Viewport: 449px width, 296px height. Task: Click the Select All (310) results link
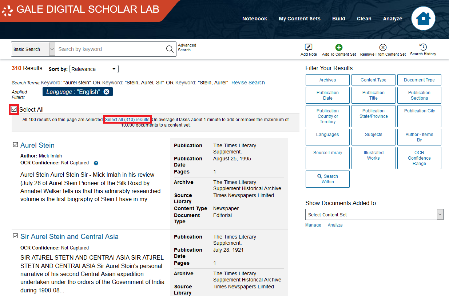coord(127,119)
